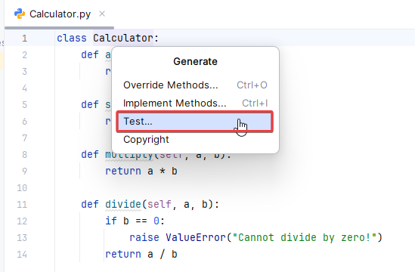Click line number 9 in the gutter
The width and height of the screenshot is (415, 272).
(x=24, y=172)
